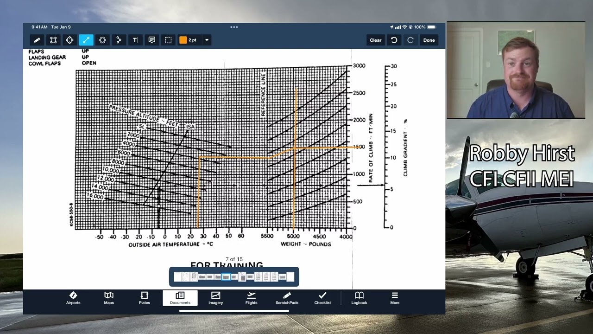This screenshot has height=334, width=593.
Task: Select the polyline connected-segments tool
Action: [x=119, y=40]
